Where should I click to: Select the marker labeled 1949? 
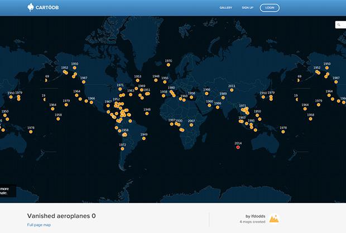(144, 139)
